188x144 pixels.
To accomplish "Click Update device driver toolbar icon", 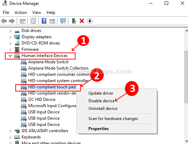I will (74, 21).
